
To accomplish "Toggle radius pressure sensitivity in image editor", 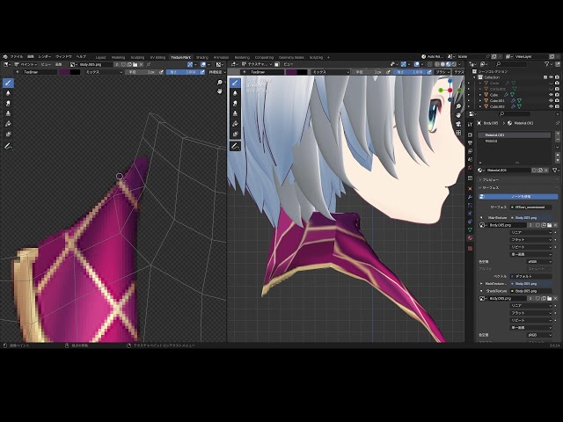I will pyautogui.click(x=161, y=72).
